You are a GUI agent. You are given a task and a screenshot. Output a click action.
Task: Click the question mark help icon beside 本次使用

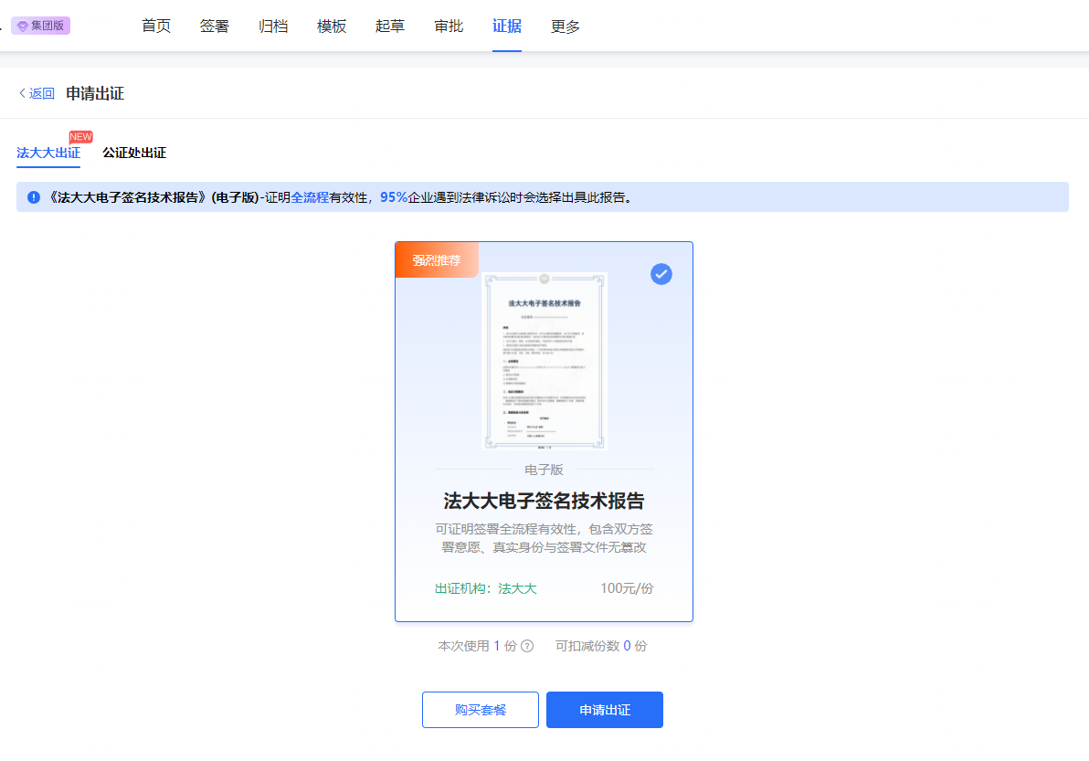click(x=527, y=646)
